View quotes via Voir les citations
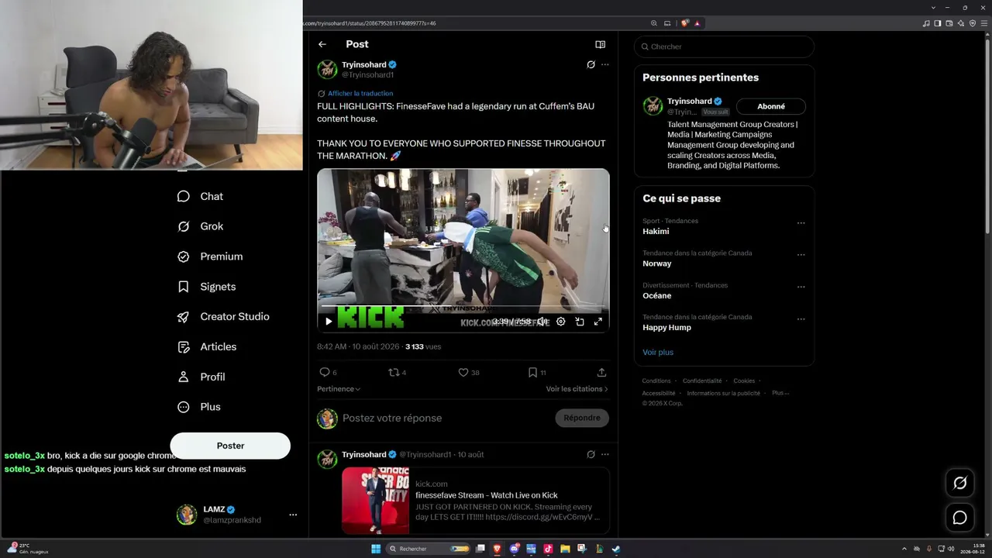 pyautogui.click(x=577, y=389)
